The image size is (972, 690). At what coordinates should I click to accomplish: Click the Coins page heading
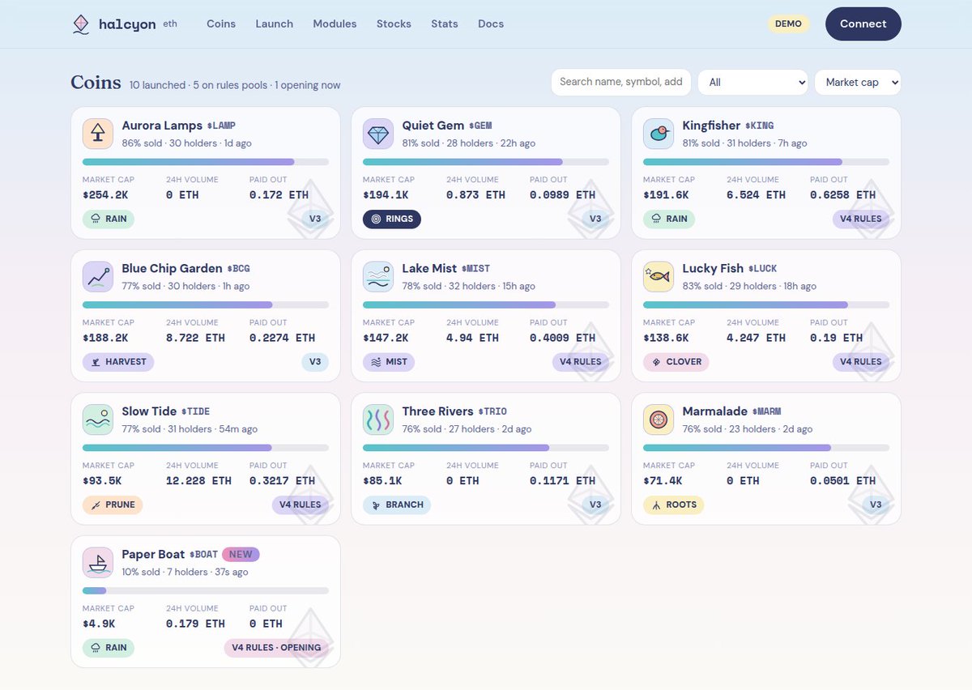[96, 83]
